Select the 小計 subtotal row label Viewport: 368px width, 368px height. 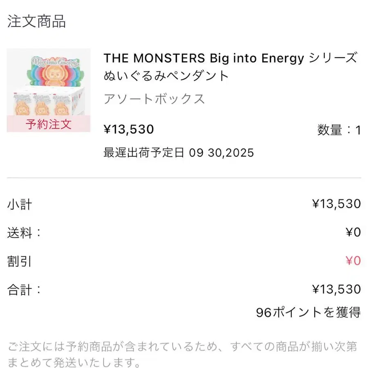20,204
